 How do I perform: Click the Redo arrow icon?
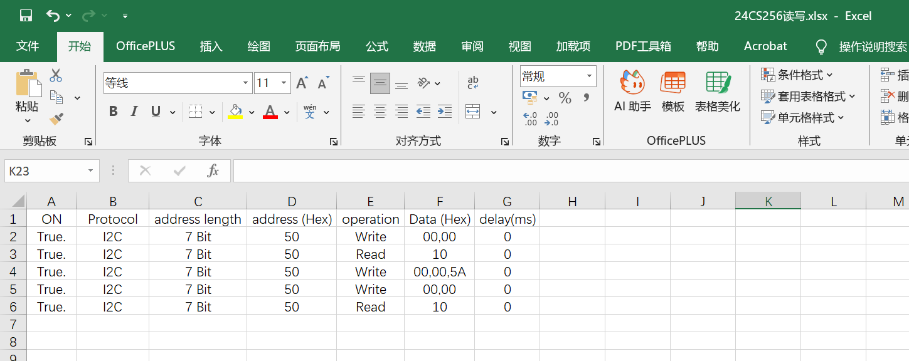pos(88,16)
